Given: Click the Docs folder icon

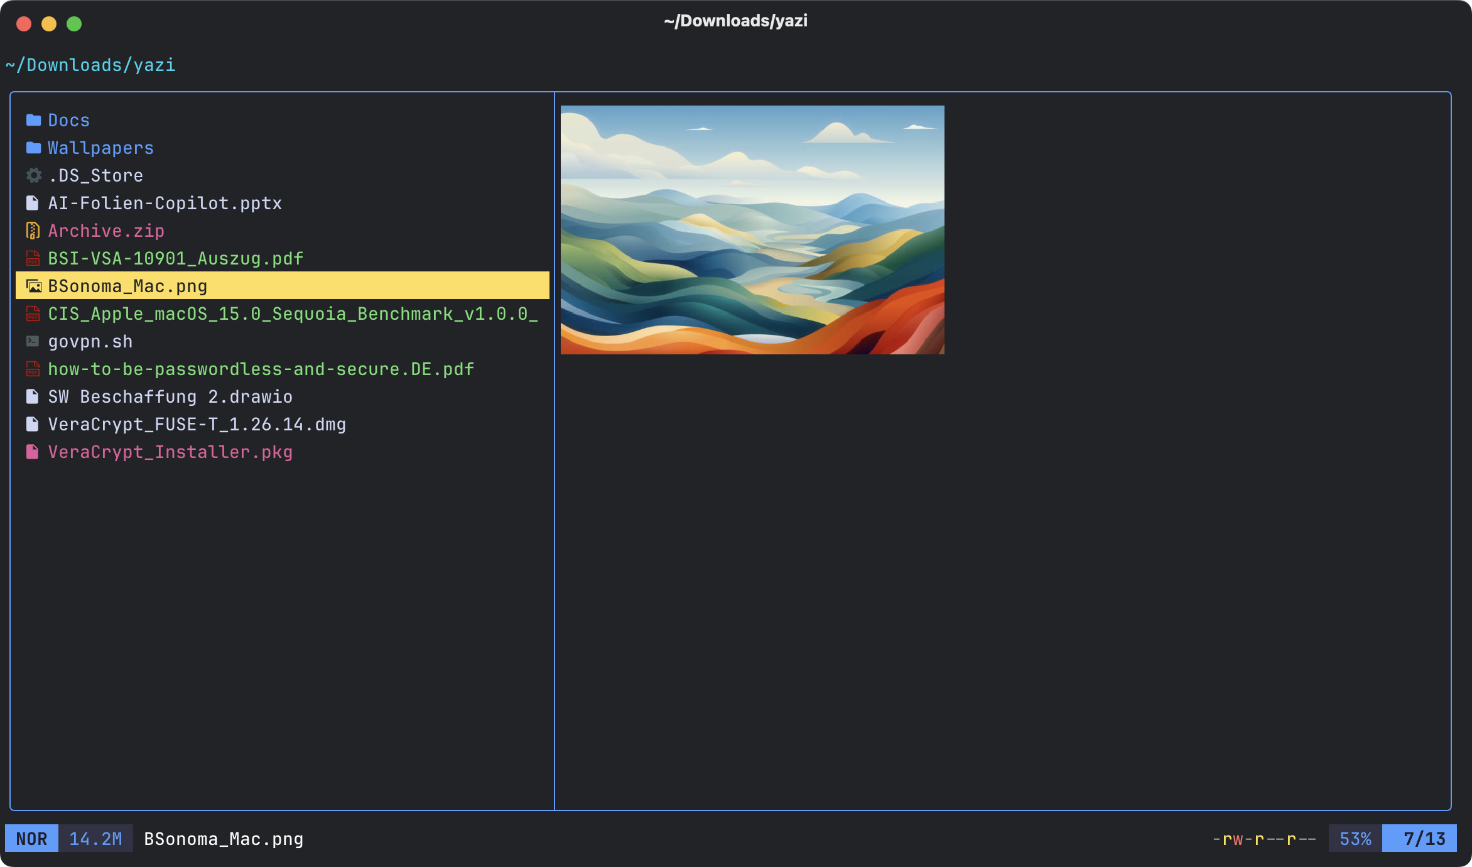Looking at the screenshot, I should 33,120.
